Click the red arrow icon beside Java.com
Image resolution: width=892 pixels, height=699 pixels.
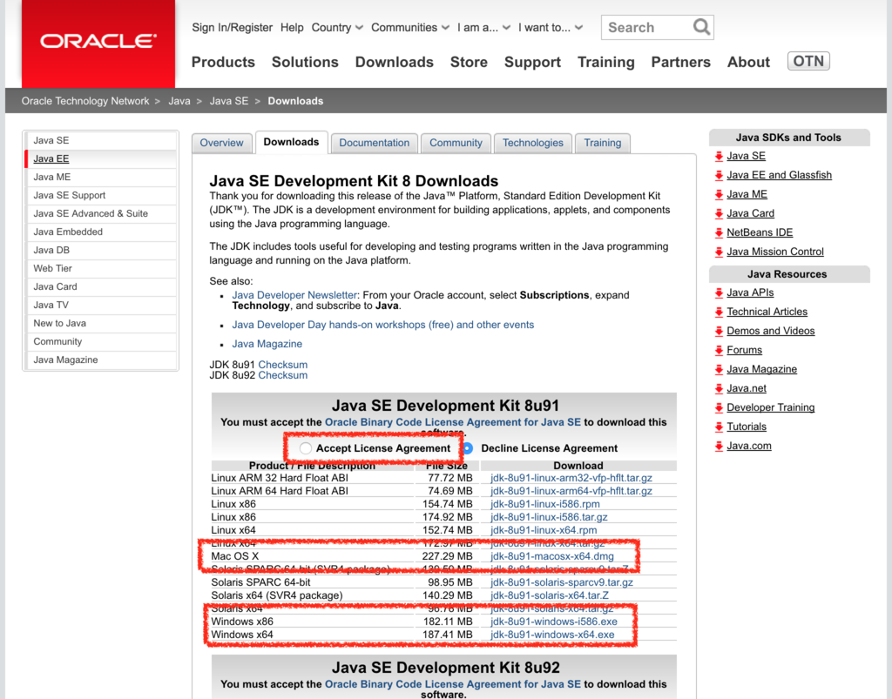719,446
